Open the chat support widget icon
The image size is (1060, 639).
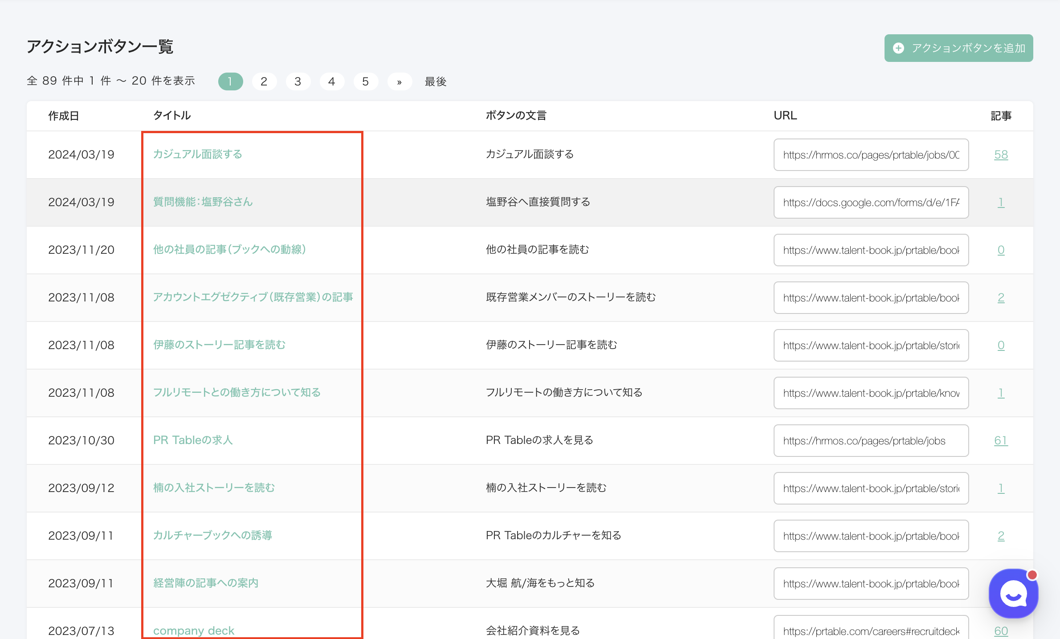1013,594
